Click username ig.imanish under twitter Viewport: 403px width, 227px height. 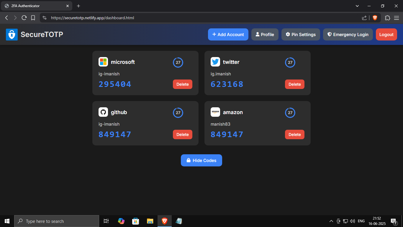tap(221, 74)
